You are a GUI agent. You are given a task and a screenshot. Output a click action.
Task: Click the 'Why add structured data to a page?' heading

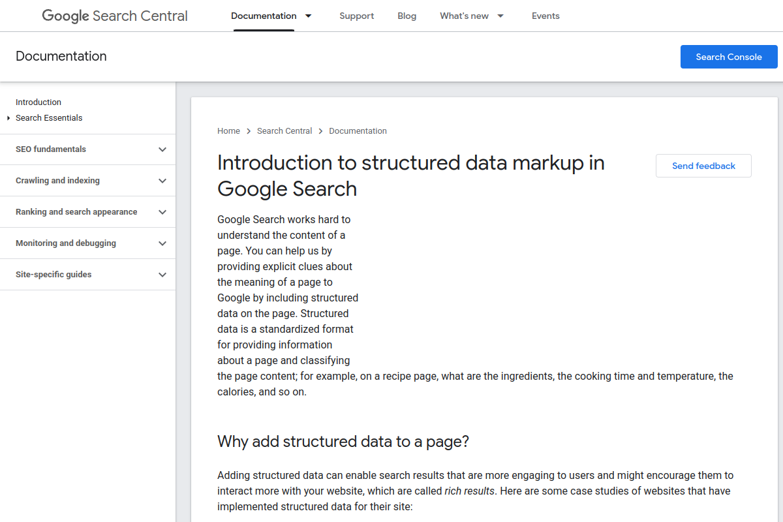[343, 442]
